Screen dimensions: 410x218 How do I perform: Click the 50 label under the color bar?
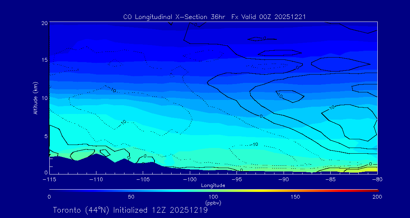[x=131, y=197]
